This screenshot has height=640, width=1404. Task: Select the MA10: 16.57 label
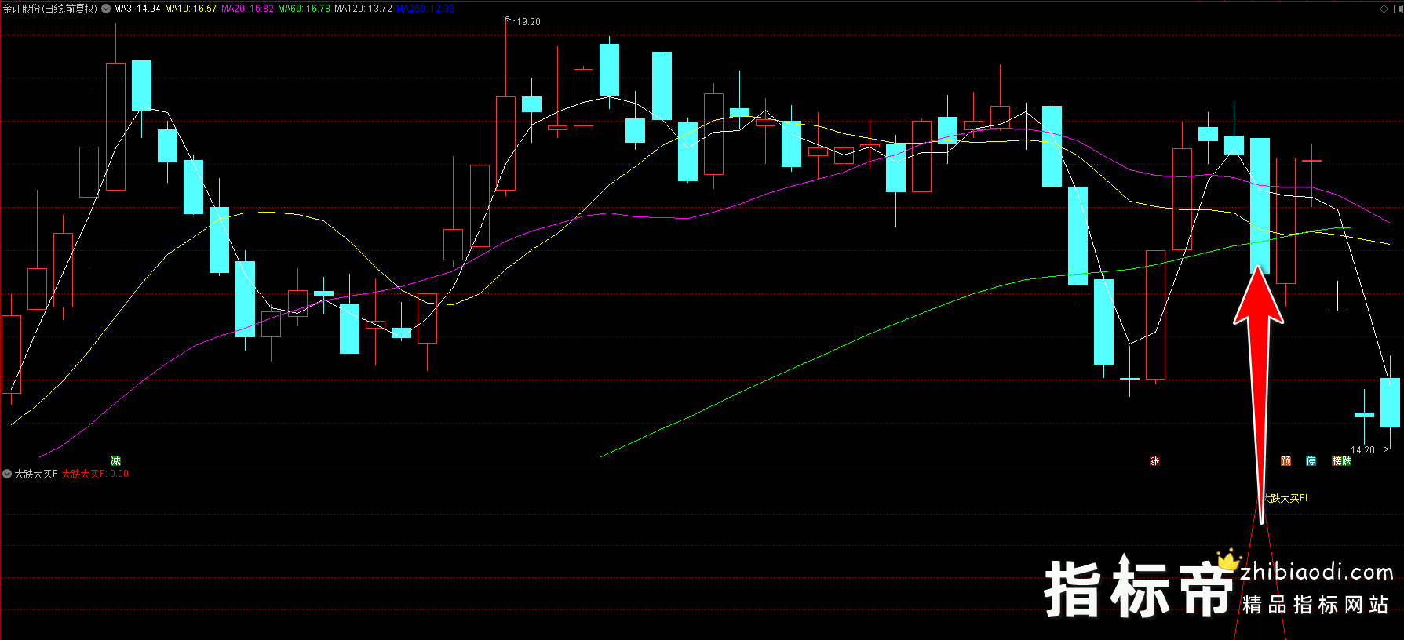click(191, 9)
